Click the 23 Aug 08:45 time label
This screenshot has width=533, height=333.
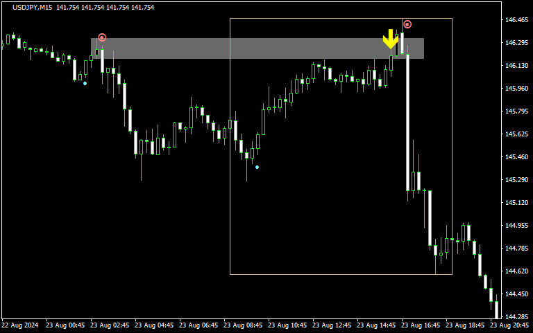pyautogui.click(x=244, y=325)
